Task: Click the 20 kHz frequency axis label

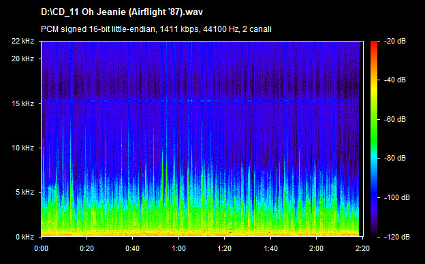Action: 22,59
